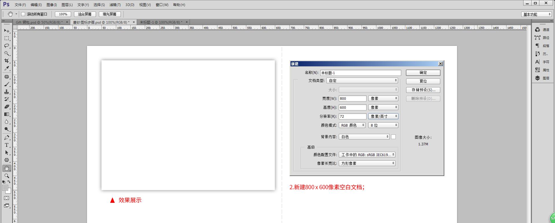Open the 属性 (Properties) panel
This screenshot has height=223, width=555.
coord(542,70)
